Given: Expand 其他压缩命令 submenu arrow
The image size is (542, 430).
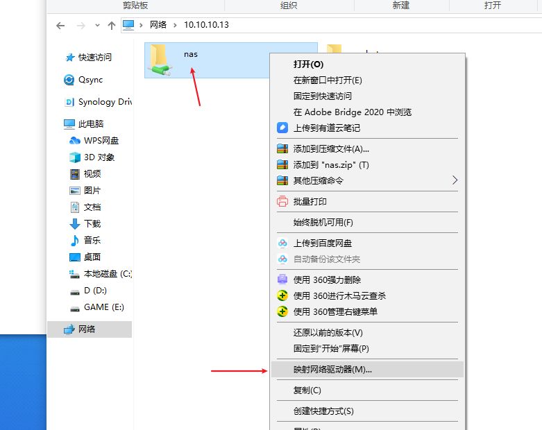Looking at the screenshot, I should pos(455,180).
